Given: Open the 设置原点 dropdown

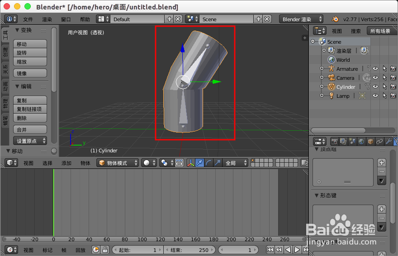Looking at the screenshot, I should (x=30, y=141).
